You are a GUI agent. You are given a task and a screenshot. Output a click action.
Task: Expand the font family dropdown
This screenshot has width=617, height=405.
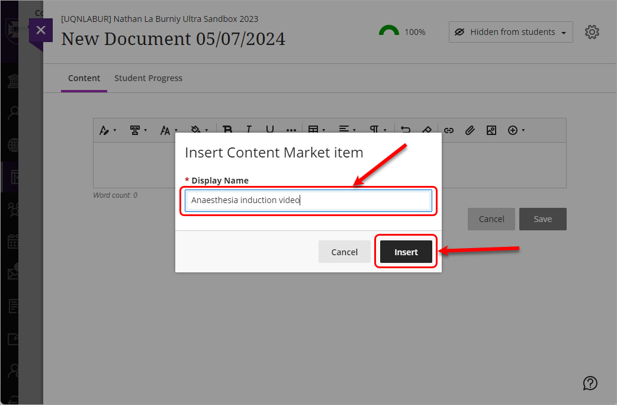coord(139,130)
